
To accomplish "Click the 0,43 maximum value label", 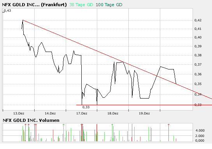I will click(7, 10).
